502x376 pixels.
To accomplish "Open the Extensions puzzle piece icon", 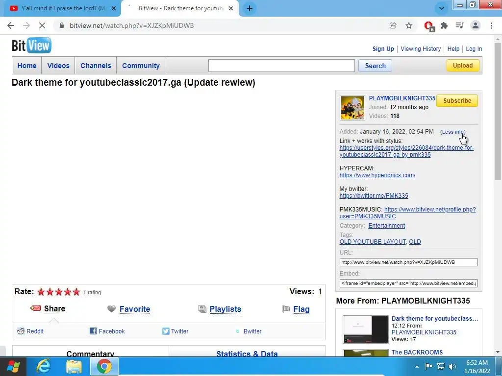I will click(444, 25).
